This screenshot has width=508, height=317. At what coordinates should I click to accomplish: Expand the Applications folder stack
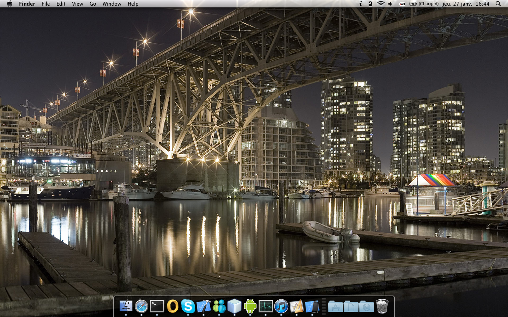tap(335, 306)
